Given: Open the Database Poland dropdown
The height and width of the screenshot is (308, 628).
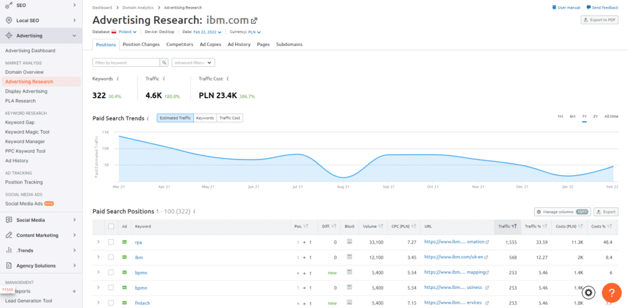Looking at the screenshot, I should (128, 32).
